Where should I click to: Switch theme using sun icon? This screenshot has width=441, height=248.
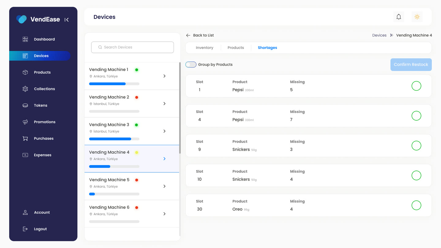417,17
